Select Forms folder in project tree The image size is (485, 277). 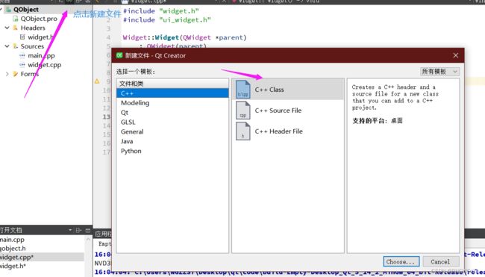(29, 74)
